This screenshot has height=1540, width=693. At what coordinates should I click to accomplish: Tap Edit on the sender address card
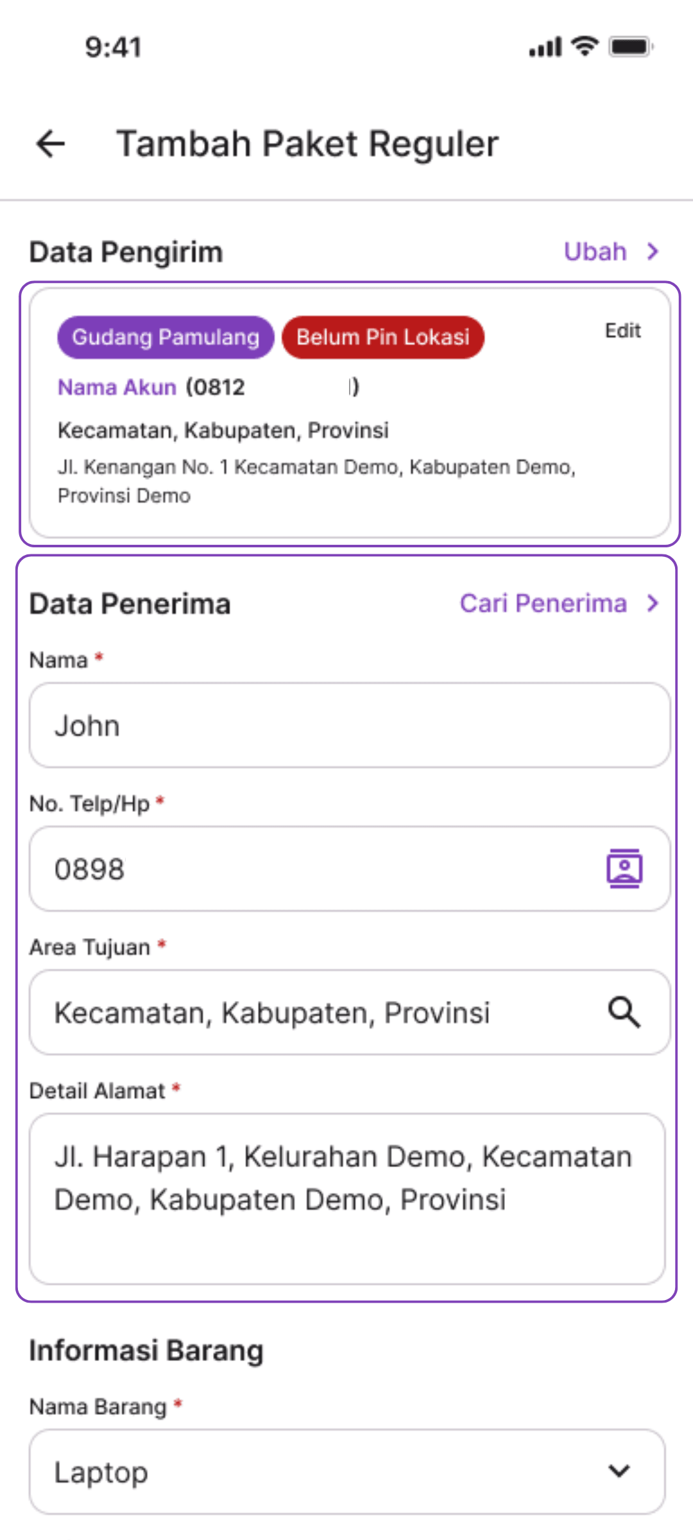coord(623,330)
